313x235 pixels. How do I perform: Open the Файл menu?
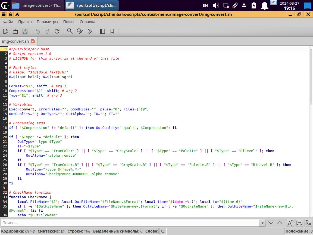click(x=8, y=22)
